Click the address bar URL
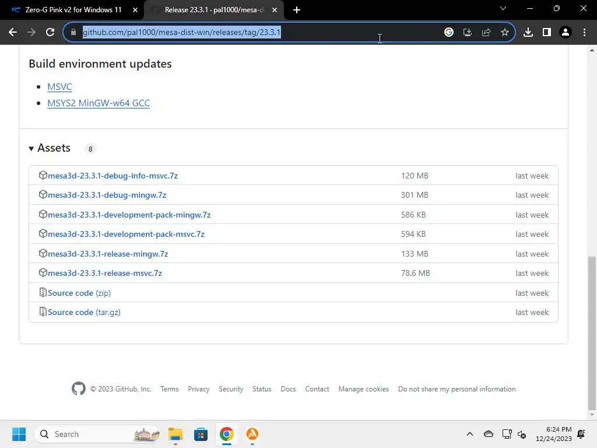 coord(182,33)
